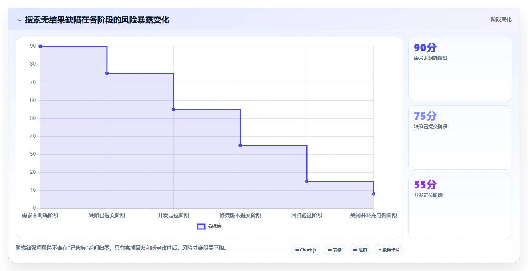
Task: Click the axis label 修复版本提交阶段
Action: tap(240, 215)
